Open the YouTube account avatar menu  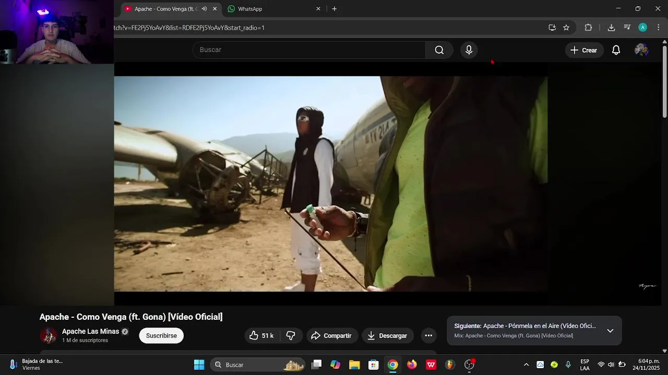point(641,50)
